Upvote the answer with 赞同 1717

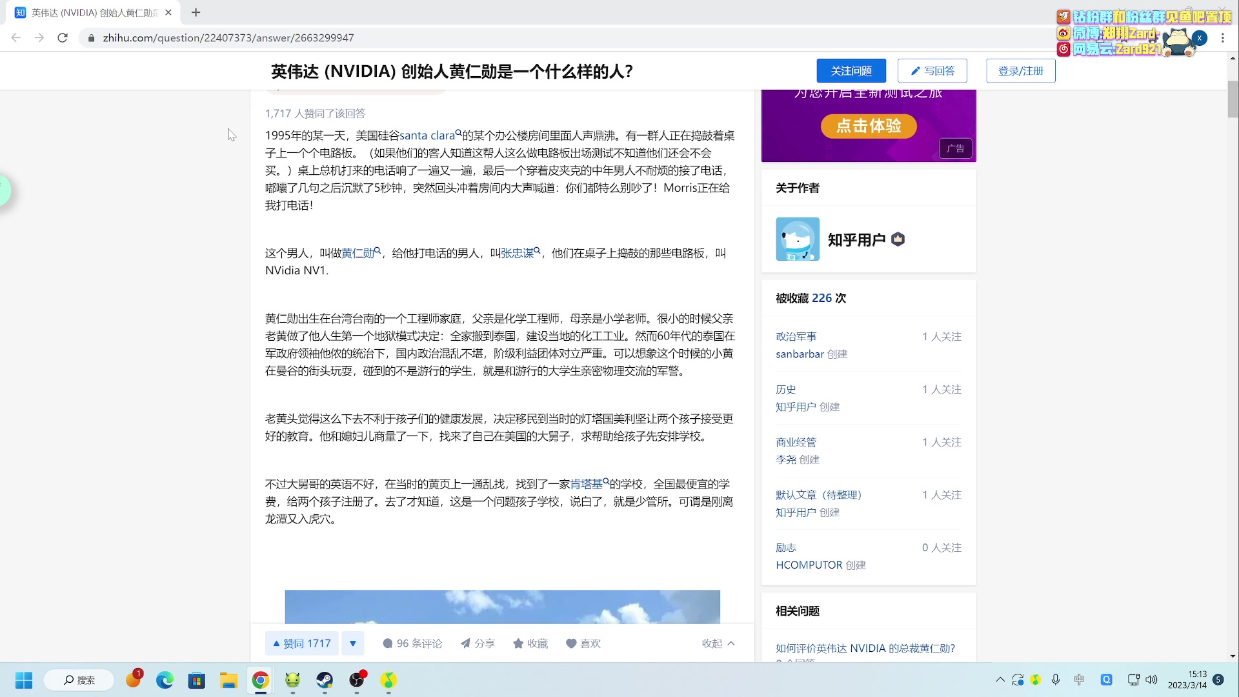pos(302,643)
